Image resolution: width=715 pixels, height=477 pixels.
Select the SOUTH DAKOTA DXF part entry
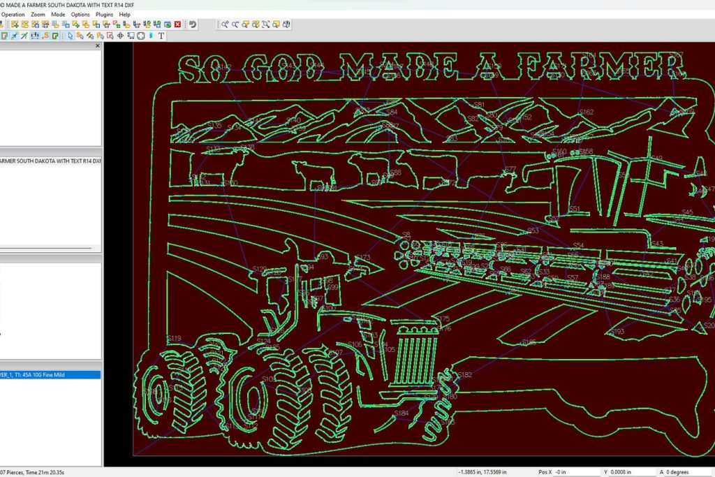click(x=50, y=161)
